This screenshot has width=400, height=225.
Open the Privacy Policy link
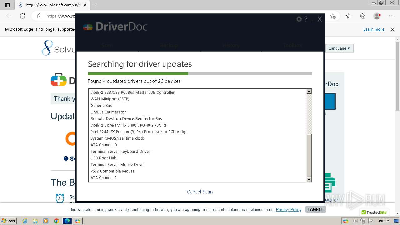(x=288, y=209)
